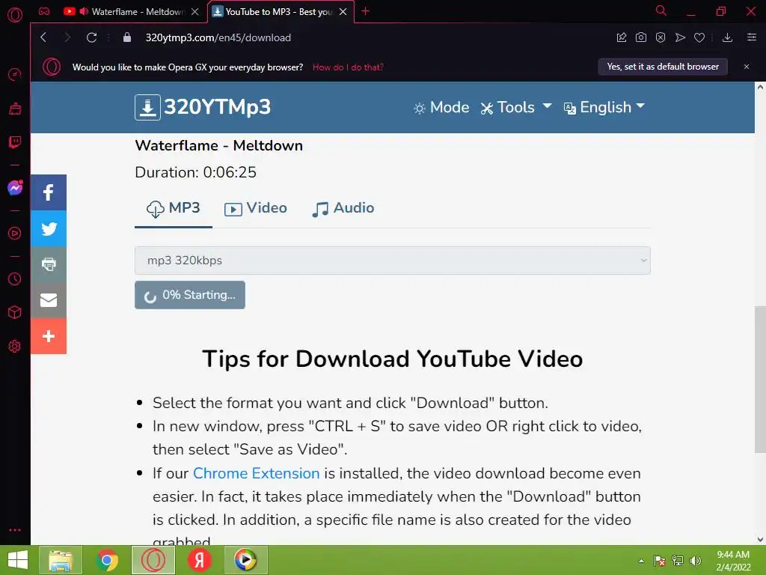The image size is (766, 575).
Task: Switch to the Audio format tab
Action: 343,208
